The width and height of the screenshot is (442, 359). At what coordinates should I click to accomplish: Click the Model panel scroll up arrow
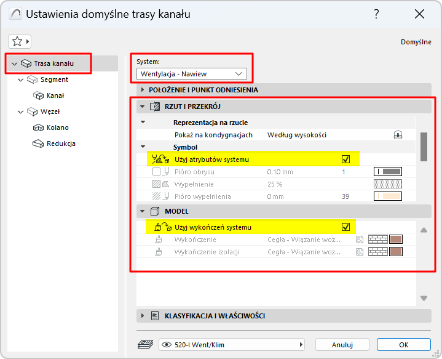pyautogui.click(x=424, y=230)
